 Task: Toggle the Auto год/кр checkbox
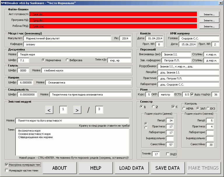(192, 94)
